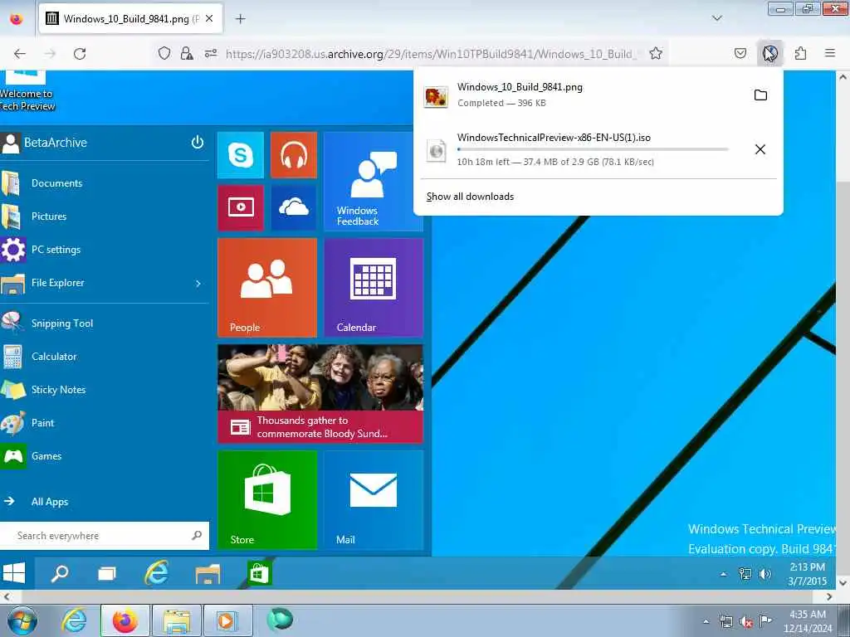
Task: Show Windows_10_Build_9841.png in its folder
Action: point(760,95)
